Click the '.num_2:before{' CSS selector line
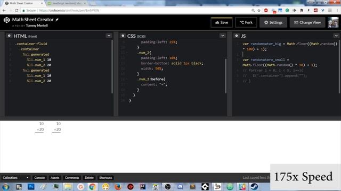This screenshot has width=341, height=191. 151,79
